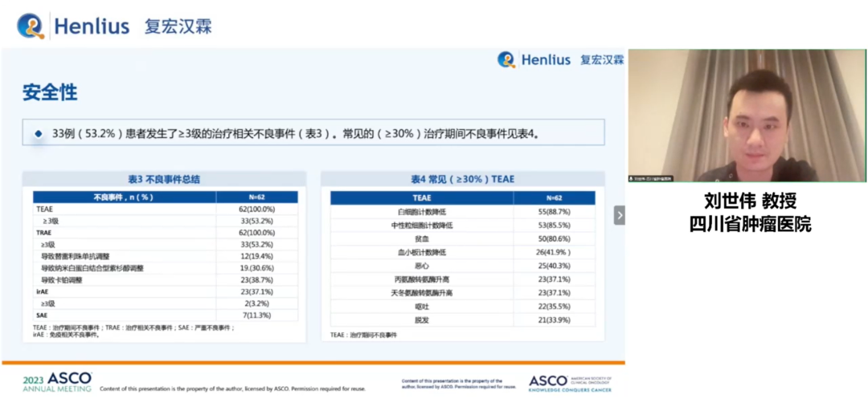
Task: Select the speaker webcam video thumbnail
Action: (x=747, y=116)
